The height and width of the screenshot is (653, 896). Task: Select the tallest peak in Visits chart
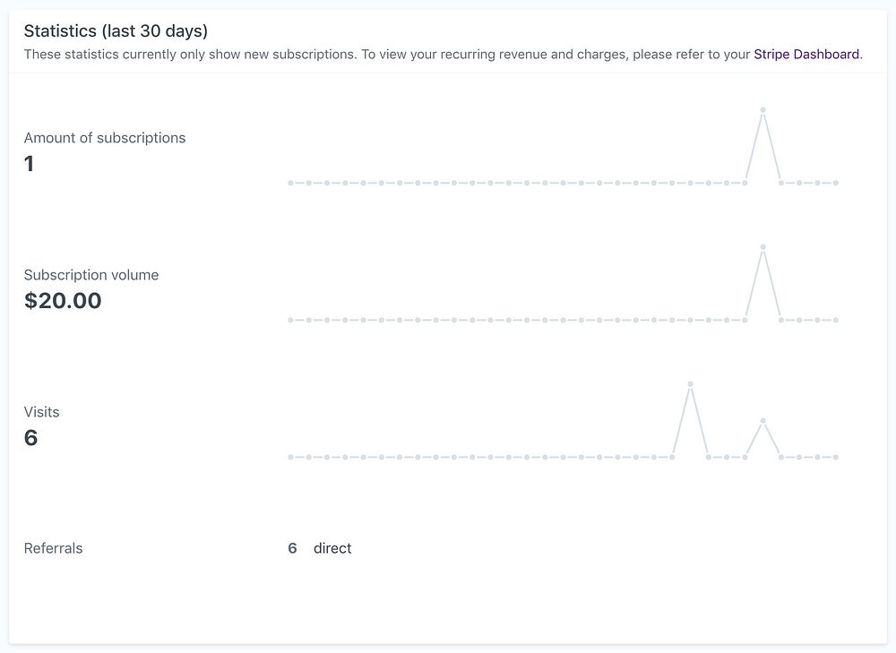click(690, 384)
